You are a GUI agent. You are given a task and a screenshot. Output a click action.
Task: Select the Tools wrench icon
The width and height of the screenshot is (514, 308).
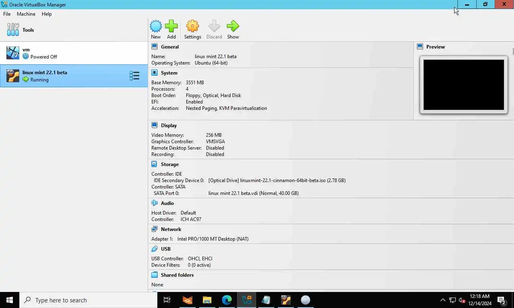[x=13, y=30]
